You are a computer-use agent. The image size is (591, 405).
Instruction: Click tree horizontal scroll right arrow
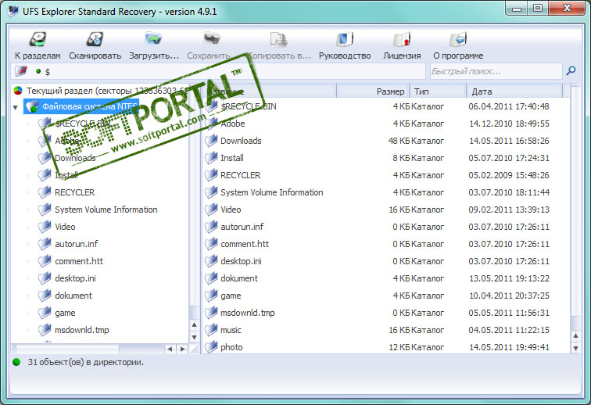183,349
